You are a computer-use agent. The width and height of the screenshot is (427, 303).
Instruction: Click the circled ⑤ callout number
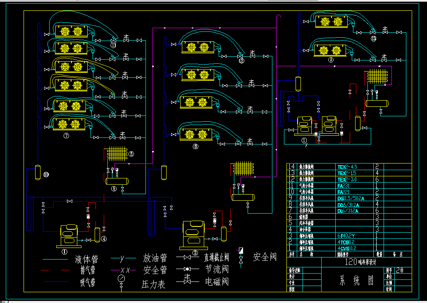click(131, 154)
